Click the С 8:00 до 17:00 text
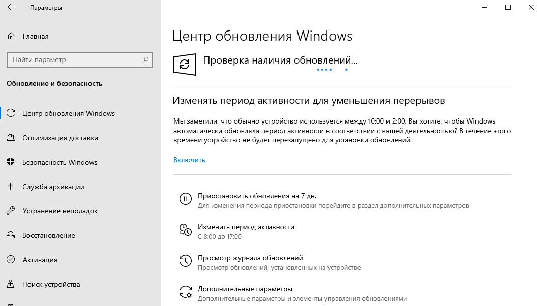 point(220,236)
